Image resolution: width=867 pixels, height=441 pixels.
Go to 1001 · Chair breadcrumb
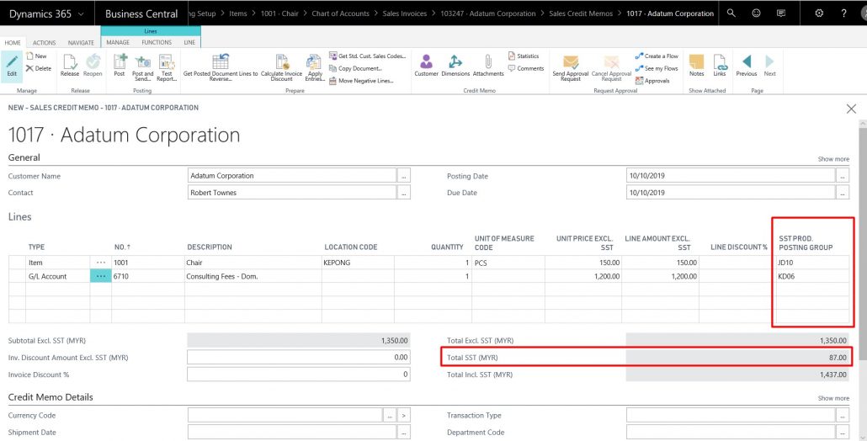tap(279, 13)
